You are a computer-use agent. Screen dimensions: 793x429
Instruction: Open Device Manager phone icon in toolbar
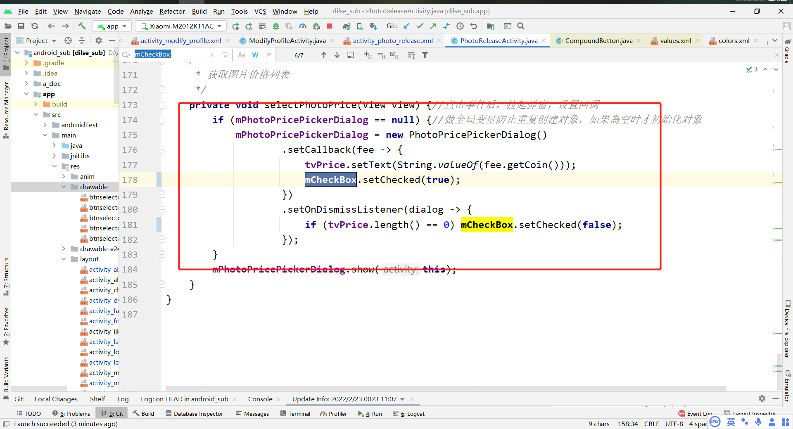[360, 26]
